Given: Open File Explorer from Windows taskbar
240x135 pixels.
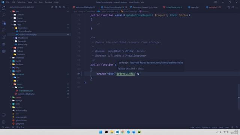Looking at the screenshot, I should pos(112,132).
